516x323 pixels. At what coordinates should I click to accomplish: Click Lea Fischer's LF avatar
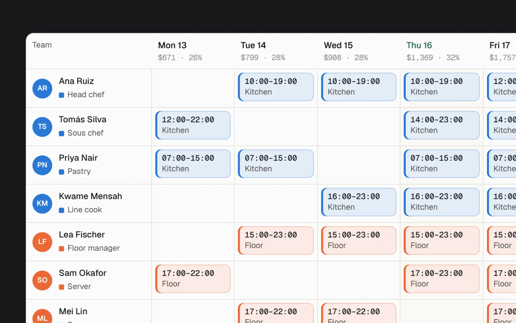[x=42, y=242]
